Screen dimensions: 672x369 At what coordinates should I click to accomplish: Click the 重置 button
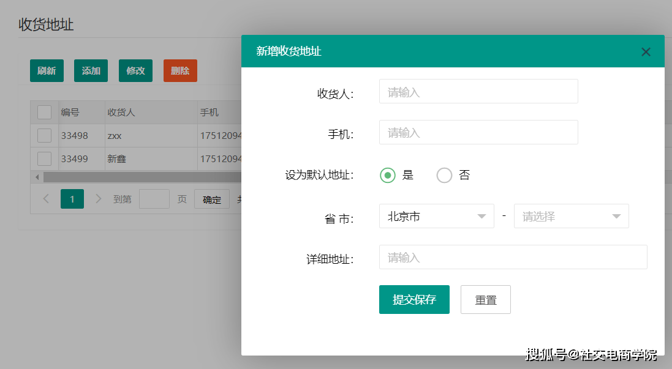486,300
